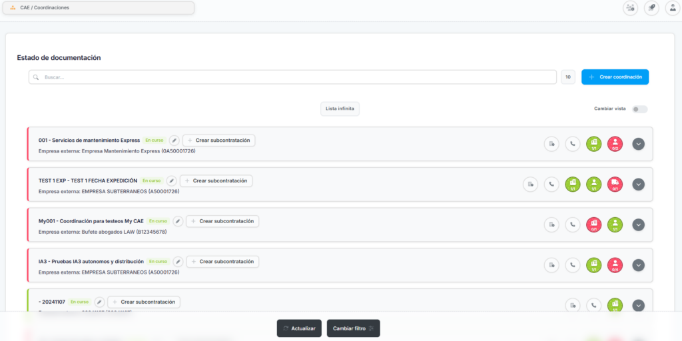Screen dimensions: 682x341
Task: Expand the My001 Coordinación row chevron
Action: [x=638, y=225]
